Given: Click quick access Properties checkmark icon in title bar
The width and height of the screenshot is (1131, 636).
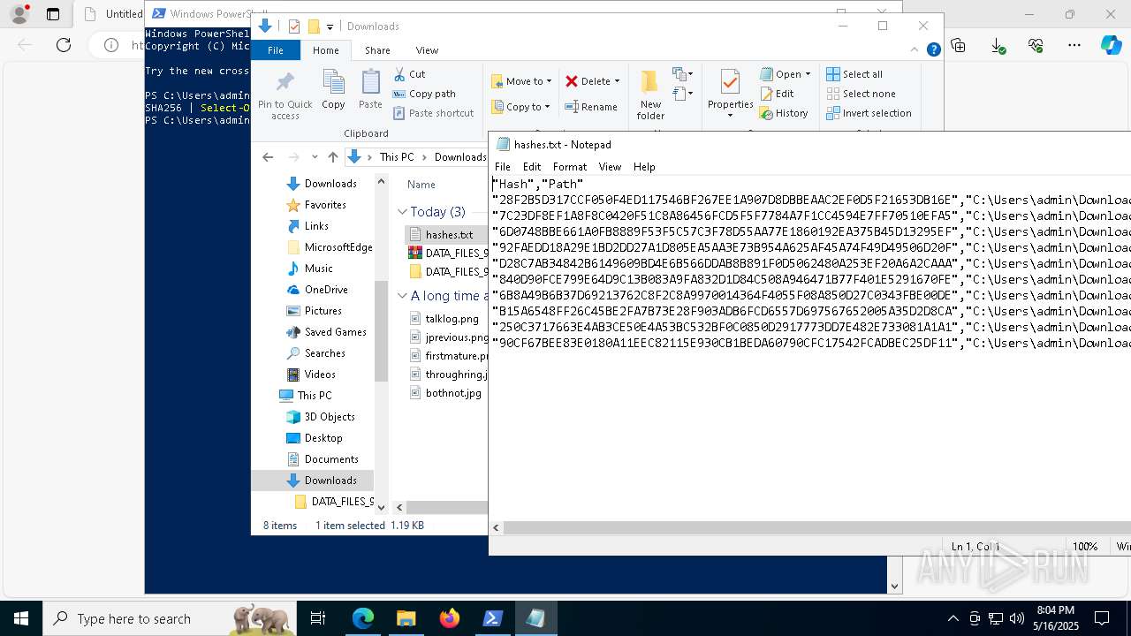Looking at the screenshot, I should pos(294,26).
